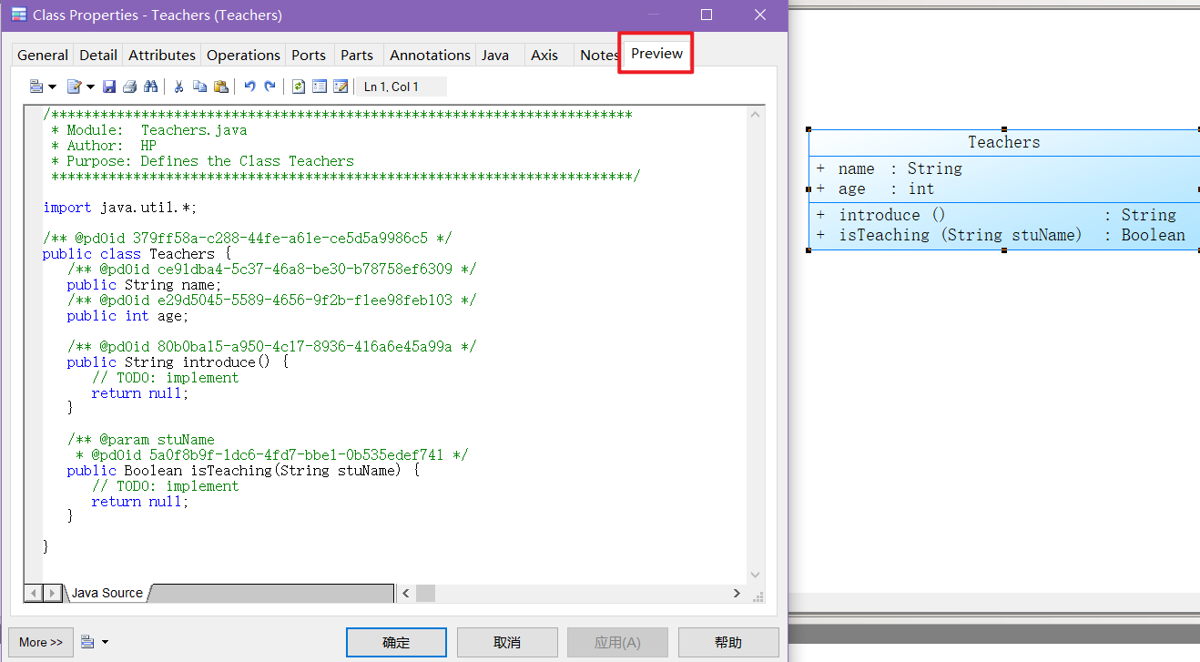Go to the Attributes tab
The width and height of the screenshot is (1200, 662).
(162, 55)
